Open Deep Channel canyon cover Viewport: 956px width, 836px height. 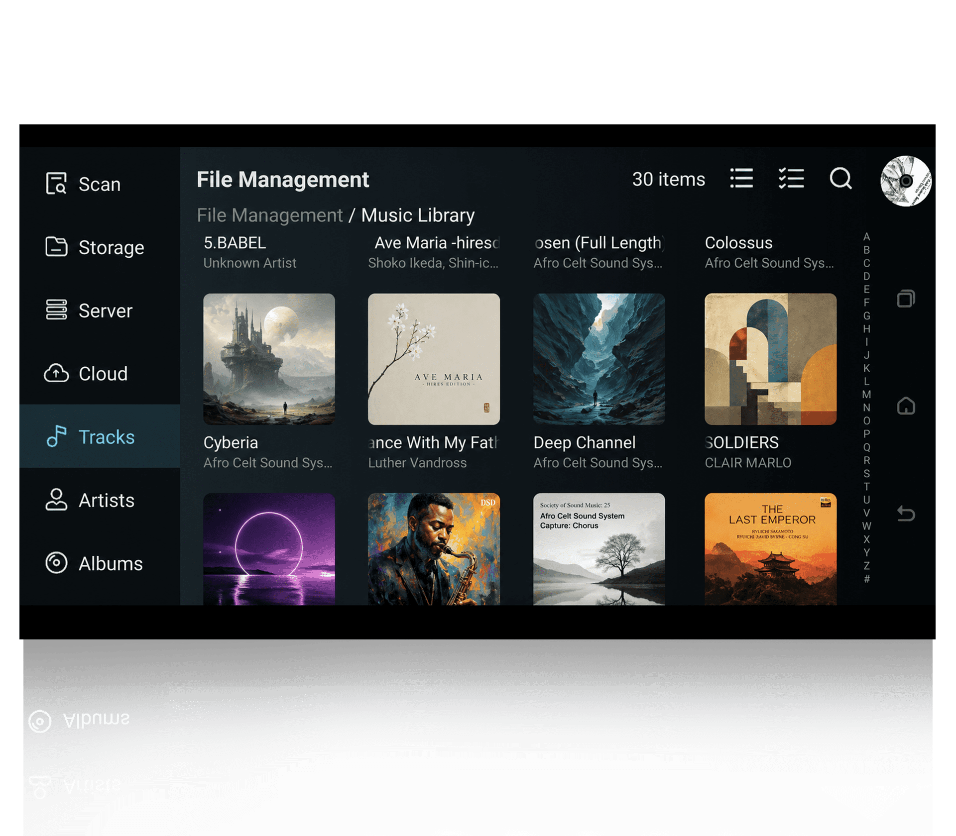coord(599,359)
